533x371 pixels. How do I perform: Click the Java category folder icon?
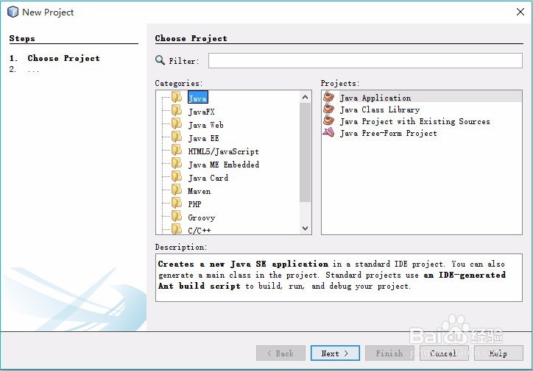[x=177, y=97]
